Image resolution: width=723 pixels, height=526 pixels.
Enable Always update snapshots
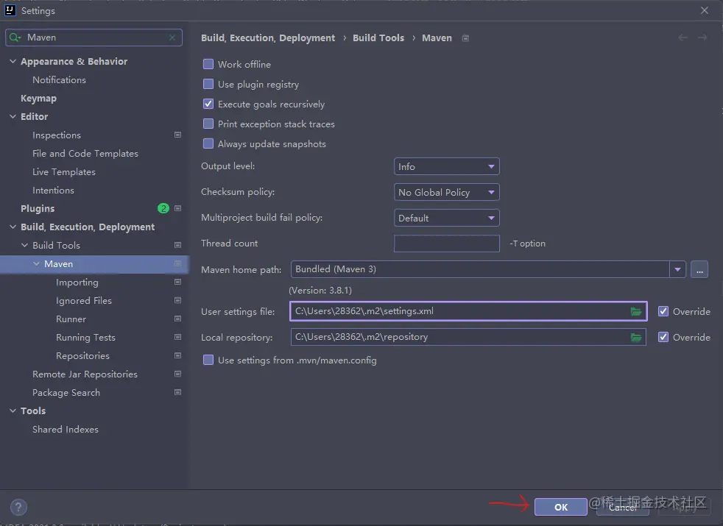point(208,143)
